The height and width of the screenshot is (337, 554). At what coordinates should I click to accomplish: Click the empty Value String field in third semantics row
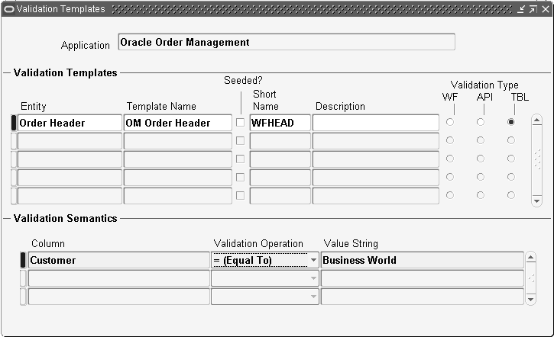click(x=423, y=297)
